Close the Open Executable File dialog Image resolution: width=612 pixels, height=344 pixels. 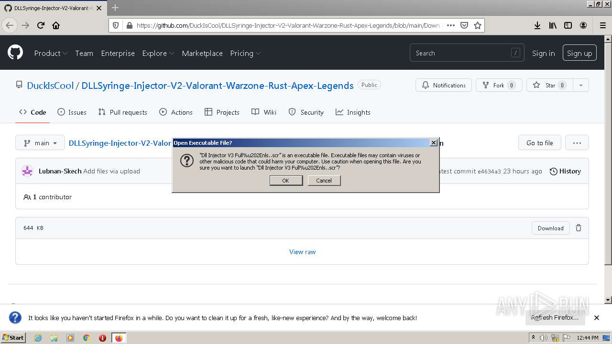click(433, 142)
